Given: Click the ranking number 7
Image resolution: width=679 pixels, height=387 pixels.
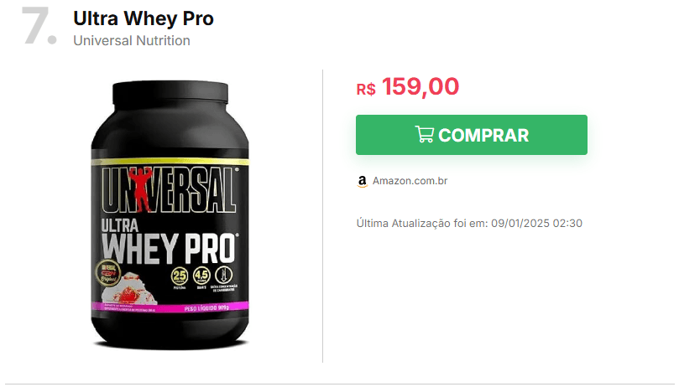Looking at the screenshot, I should pos(39,26).
